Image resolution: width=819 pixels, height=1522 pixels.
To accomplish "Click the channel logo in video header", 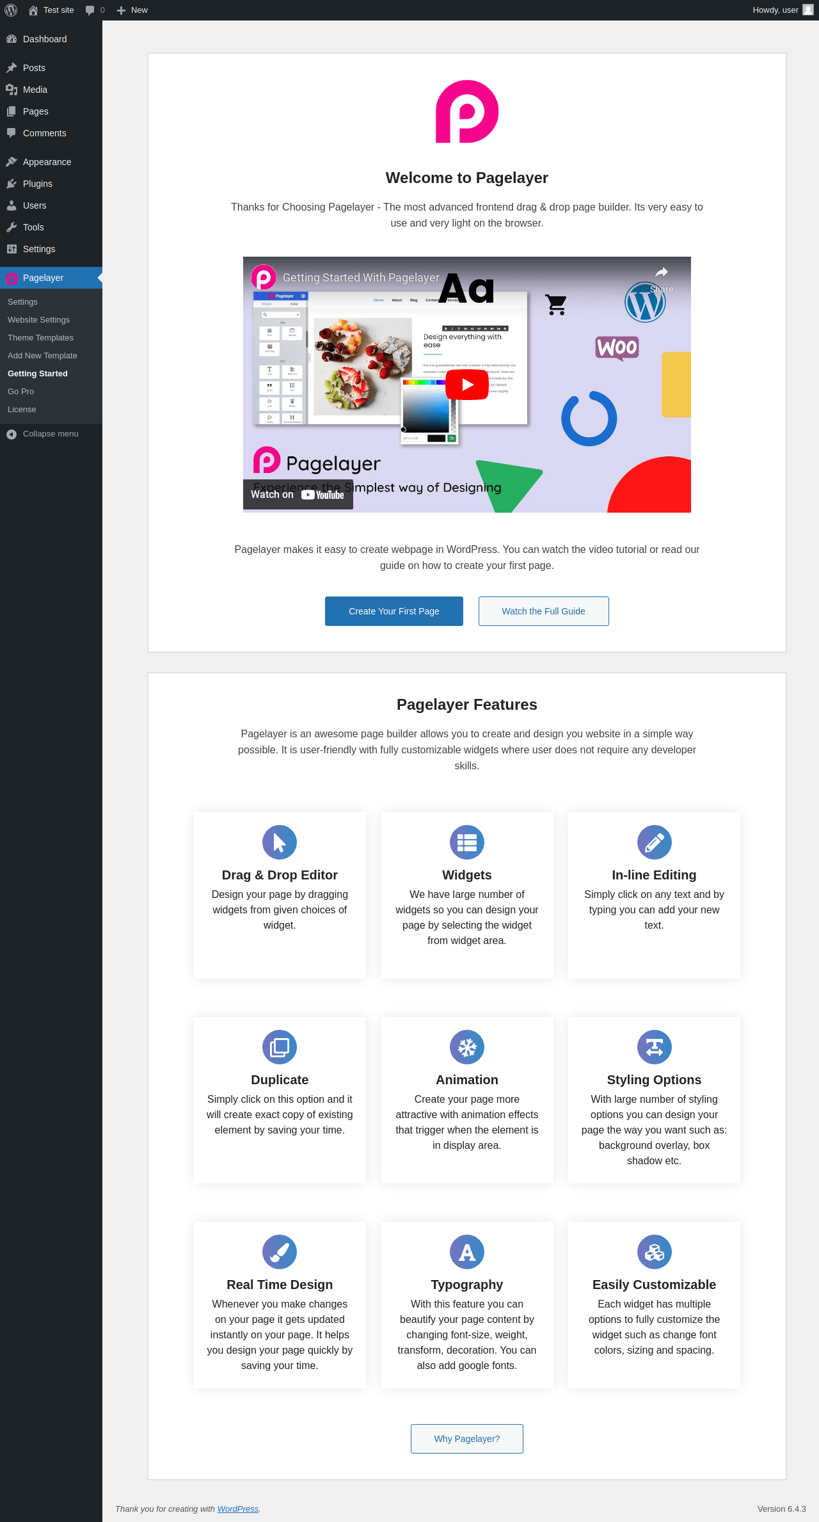I will (x=264, y=277).
